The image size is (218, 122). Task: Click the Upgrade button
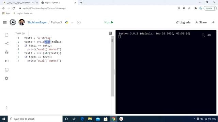[183, 22]
